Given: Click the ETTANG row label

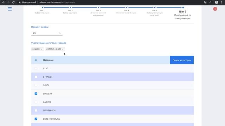Looking at the screenshot, I should click(47, 77).
